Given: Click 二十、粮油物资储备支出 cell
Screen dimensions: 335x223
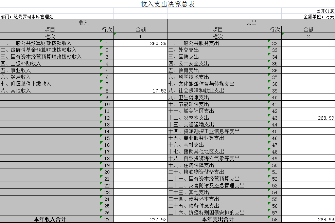Looking at the screenshot, I should (x=218, y=172).
